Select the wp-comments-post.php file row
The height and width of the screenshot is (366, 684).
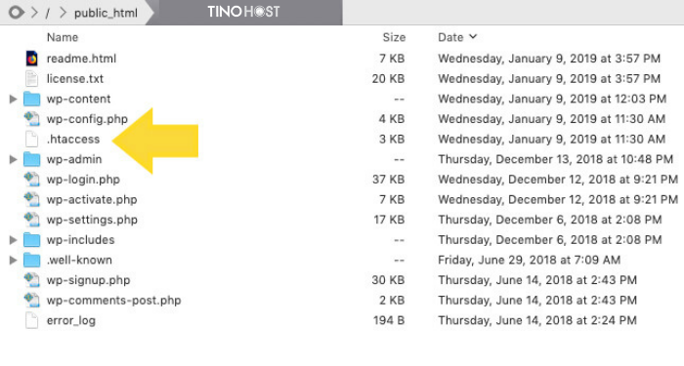(x=342, y=301)
